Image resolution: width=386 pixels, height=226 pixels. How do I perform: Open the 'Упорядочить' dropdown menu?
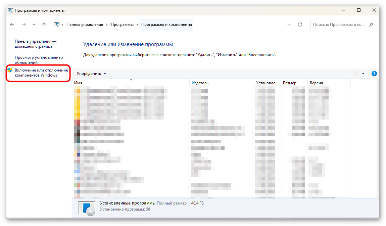click(x=91, y=74)
